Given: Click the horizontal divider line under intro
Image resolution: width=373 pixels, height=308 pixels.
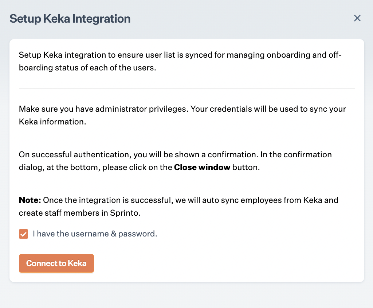Looking at the screenshot, I should coord(187,88).
